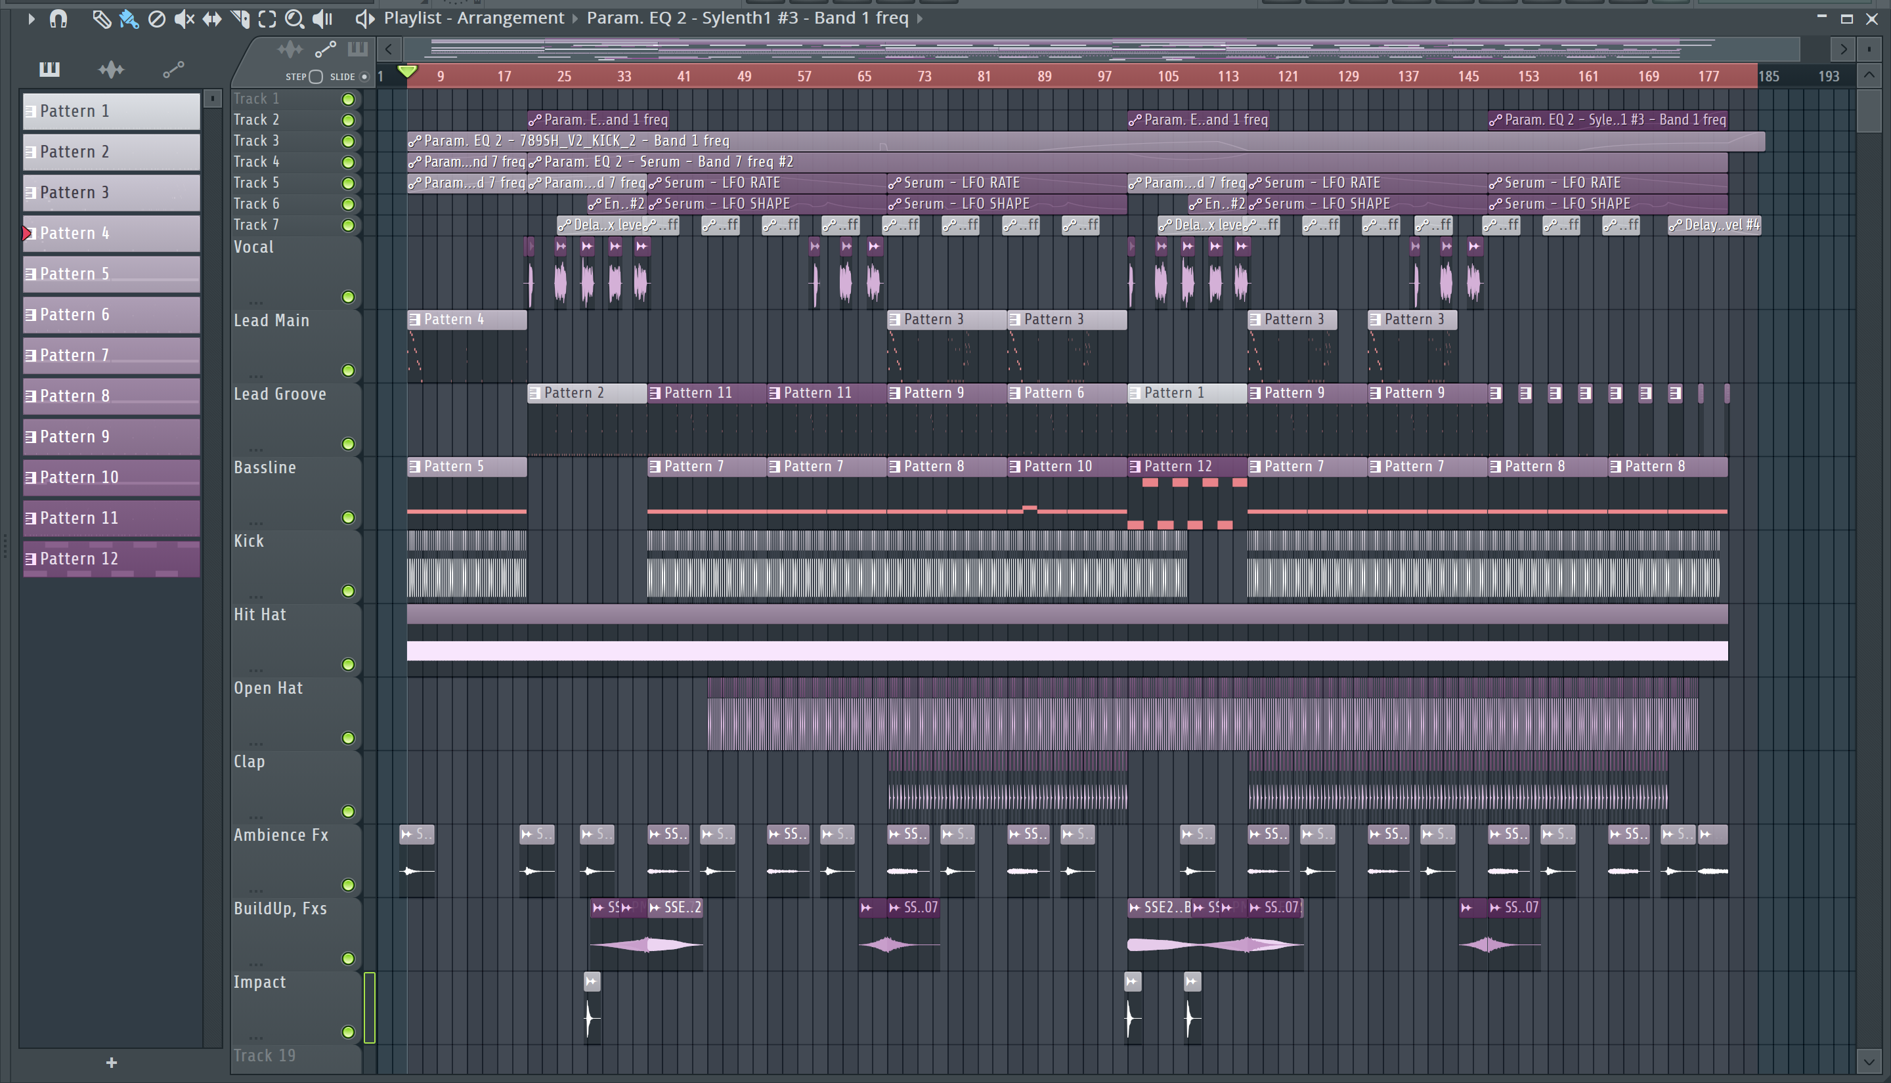Add a new pattern with plus button

click(x=112, y=1063)
